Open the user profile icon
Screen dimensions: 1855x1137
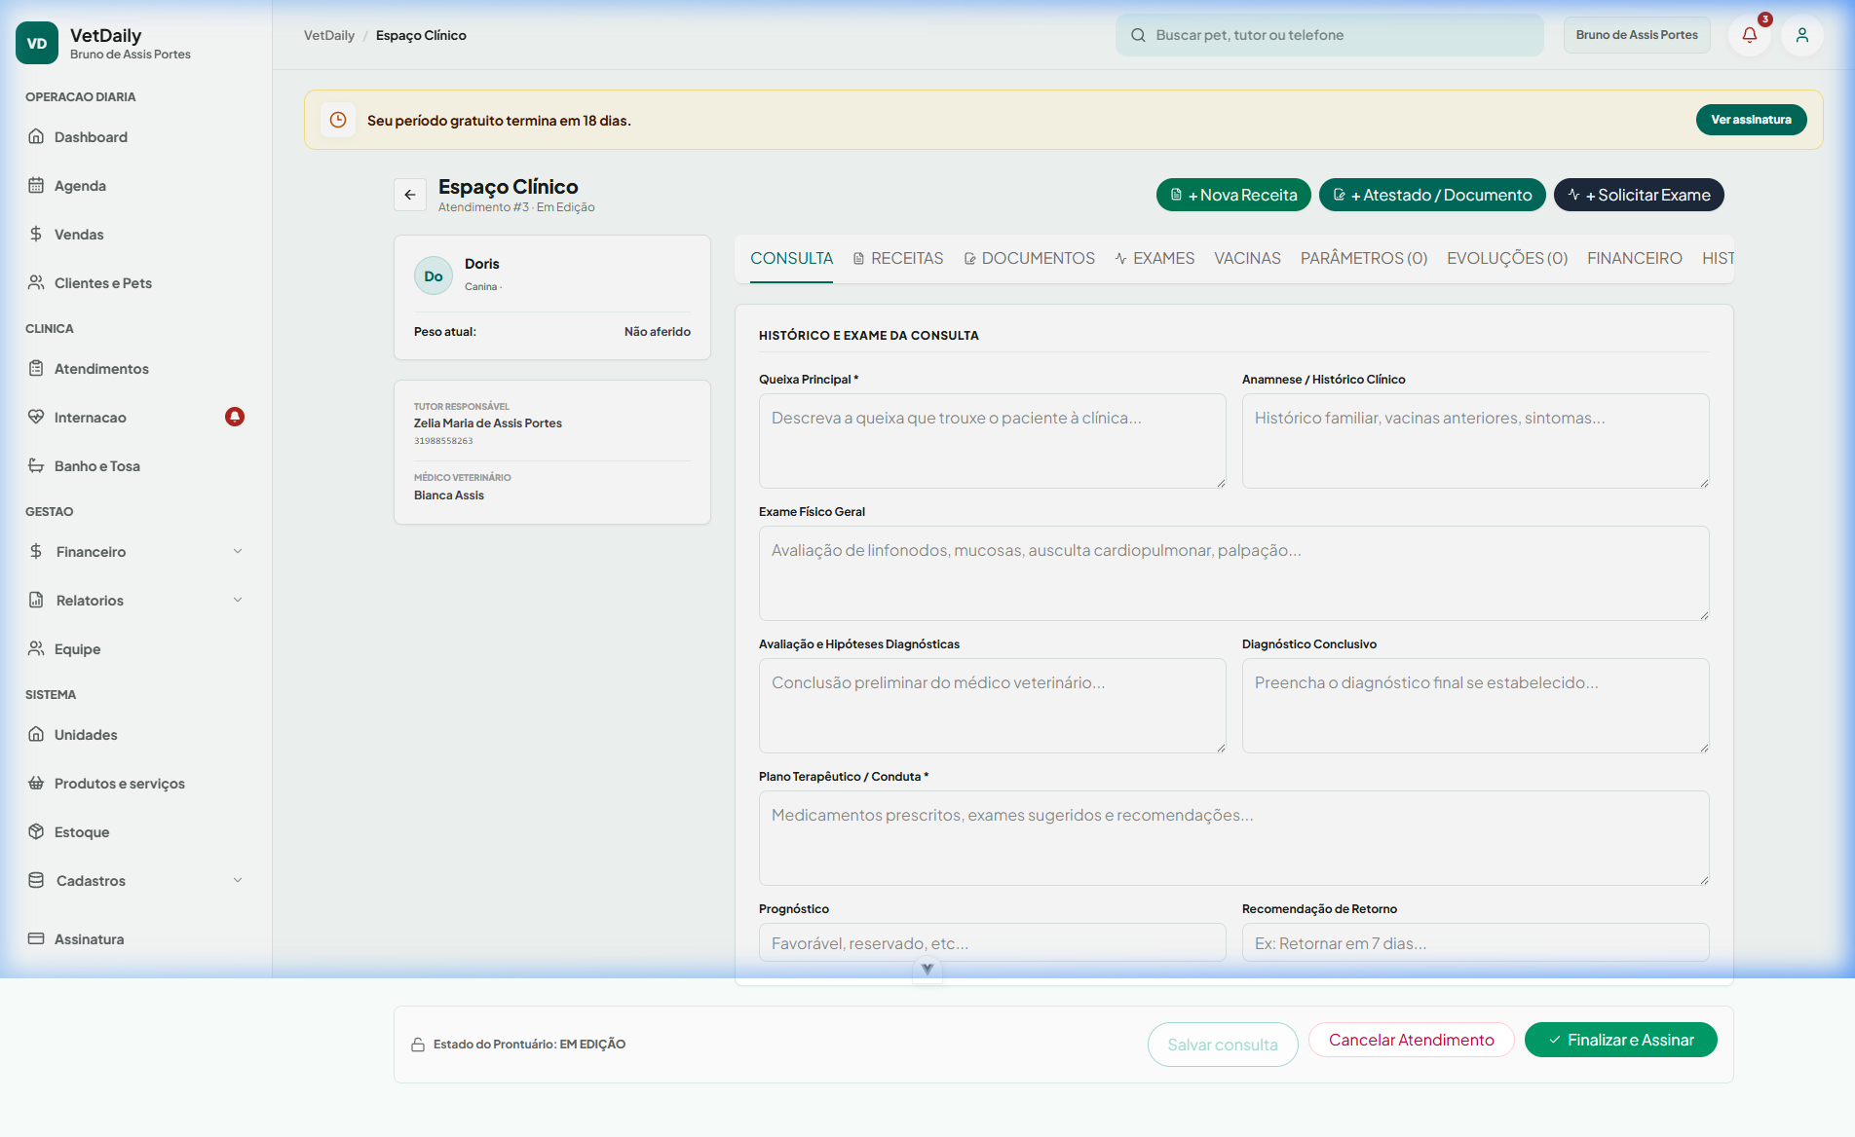click(1802, 35)
